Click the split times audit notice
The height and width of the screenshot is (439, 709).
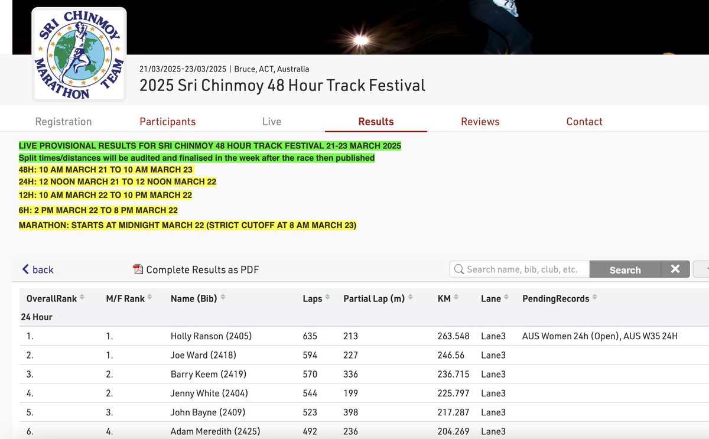coord(197,158)
